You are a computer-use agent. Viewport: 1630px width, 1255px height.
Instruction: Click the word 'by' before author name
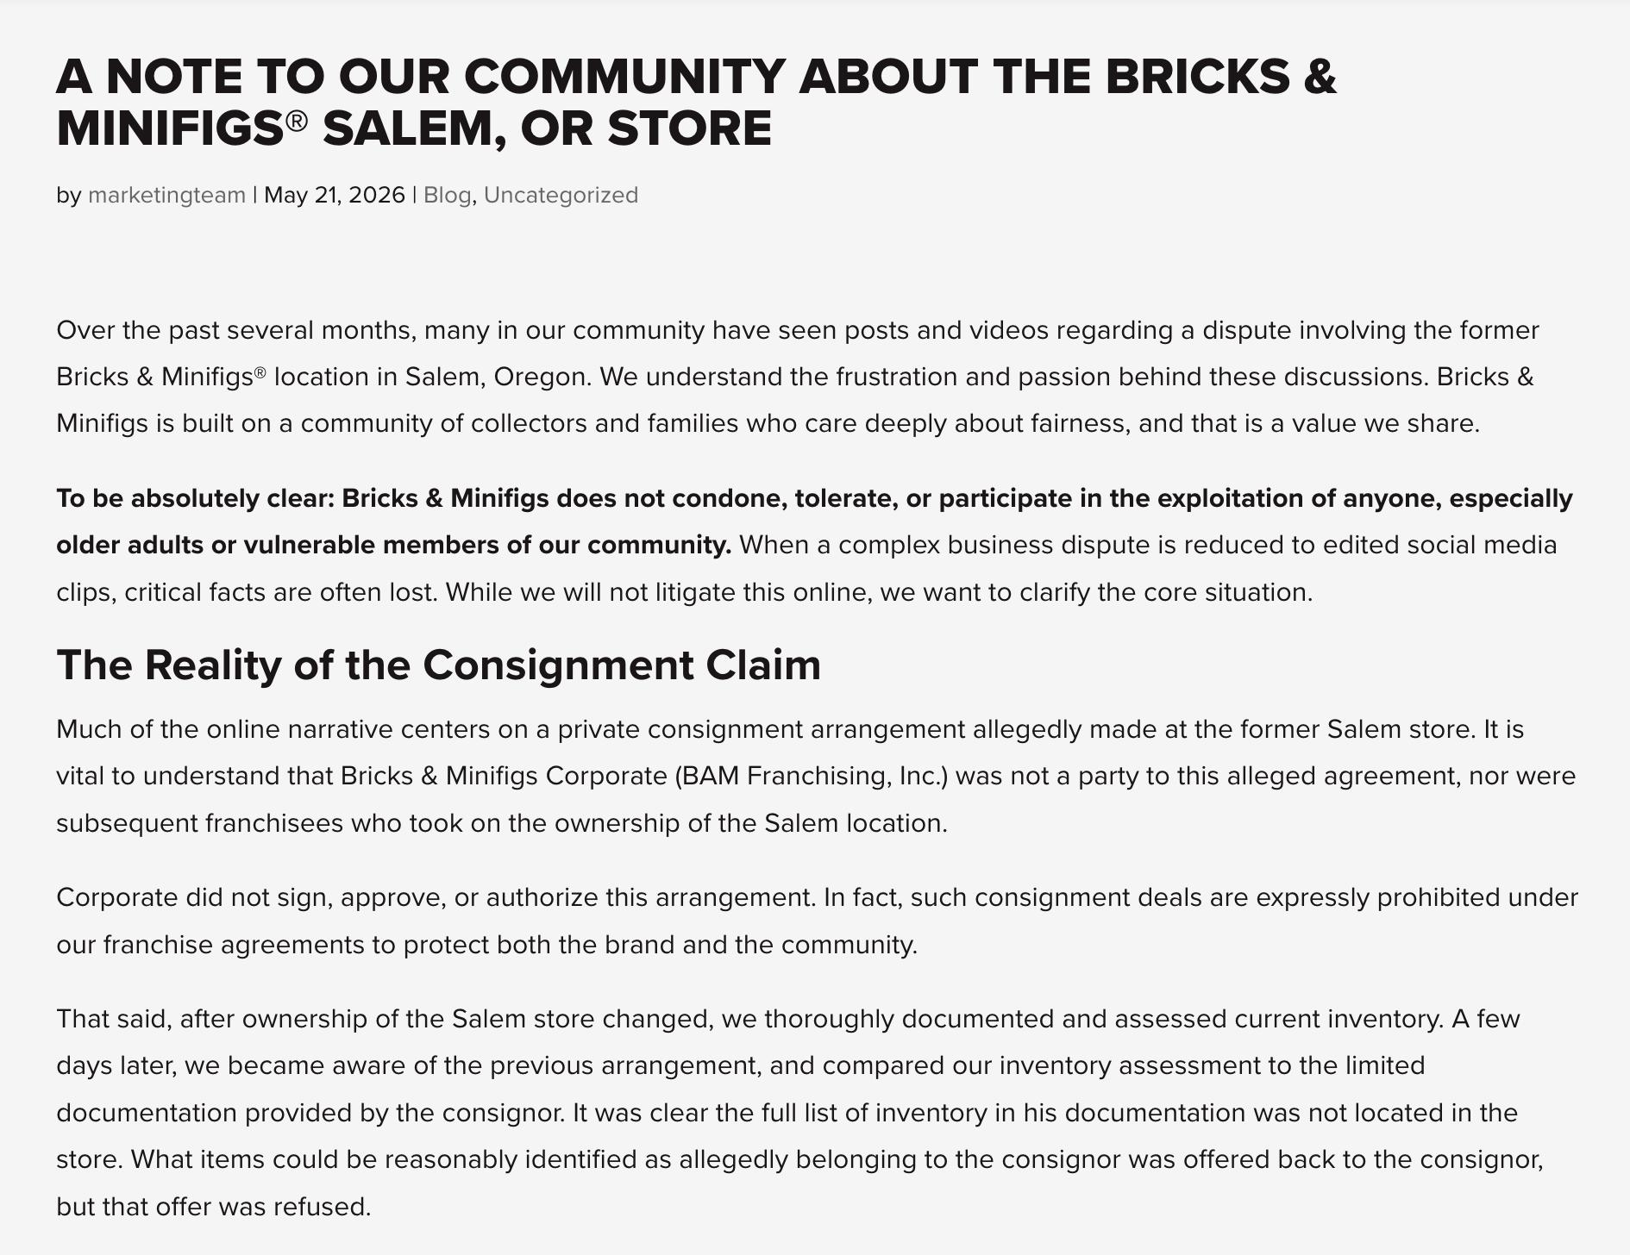point(68,196)
